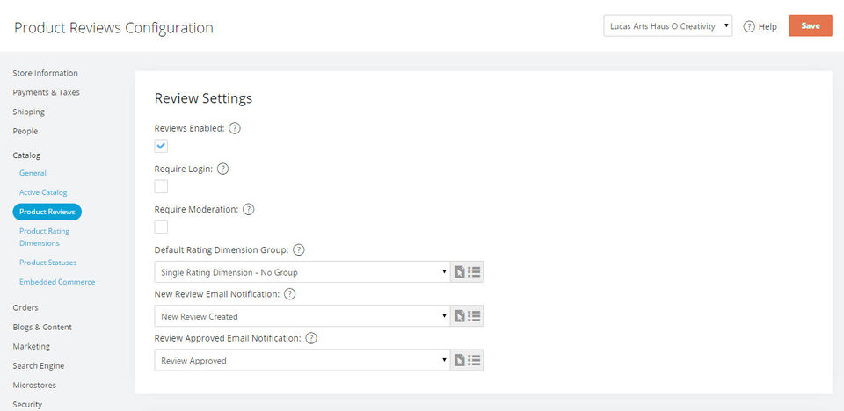Image resolution: width=844 pixels, height=411 pixels.
Task: Open the Product Rating Dimensions link
Action: (45, 237)
